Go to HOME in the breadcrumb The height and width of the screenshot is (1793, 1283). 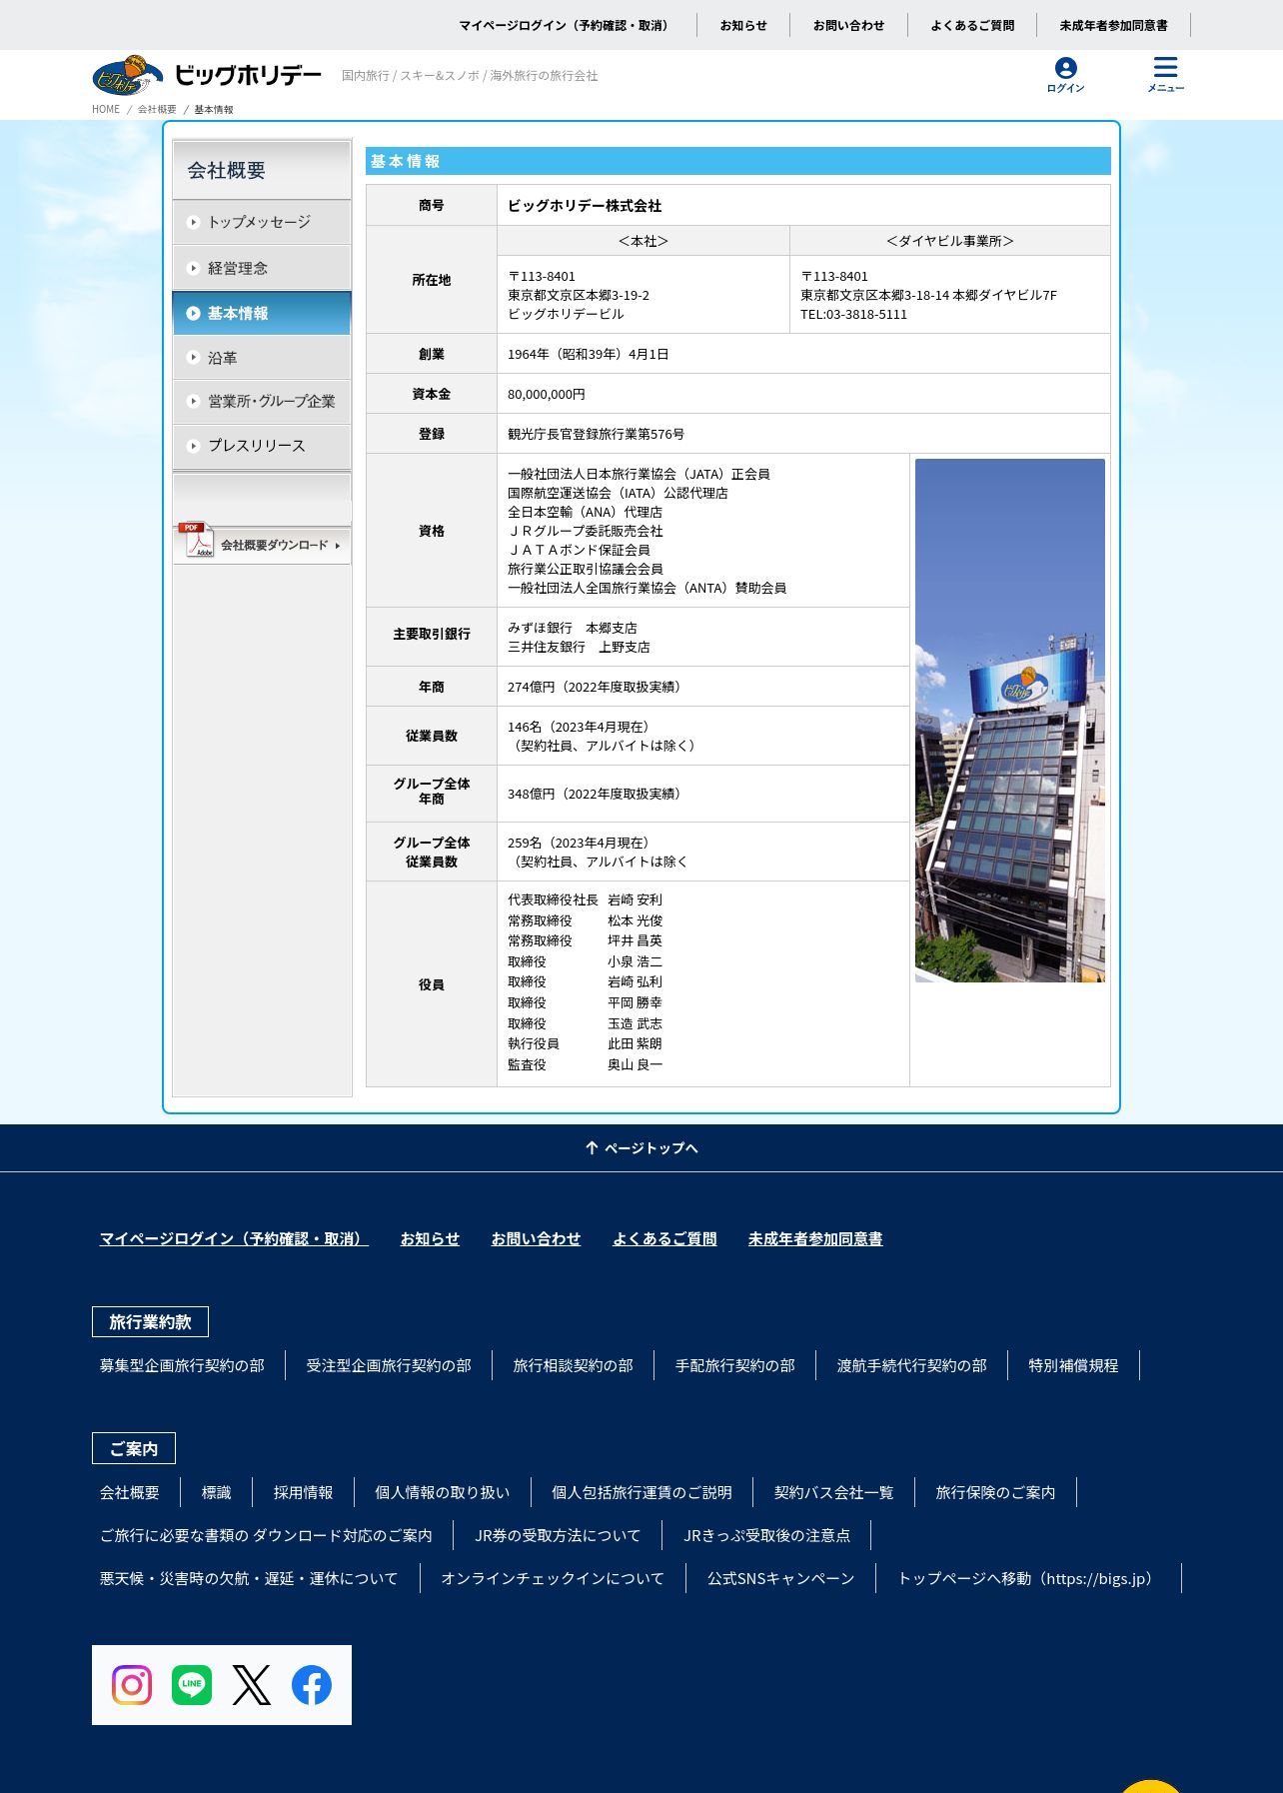106,109
